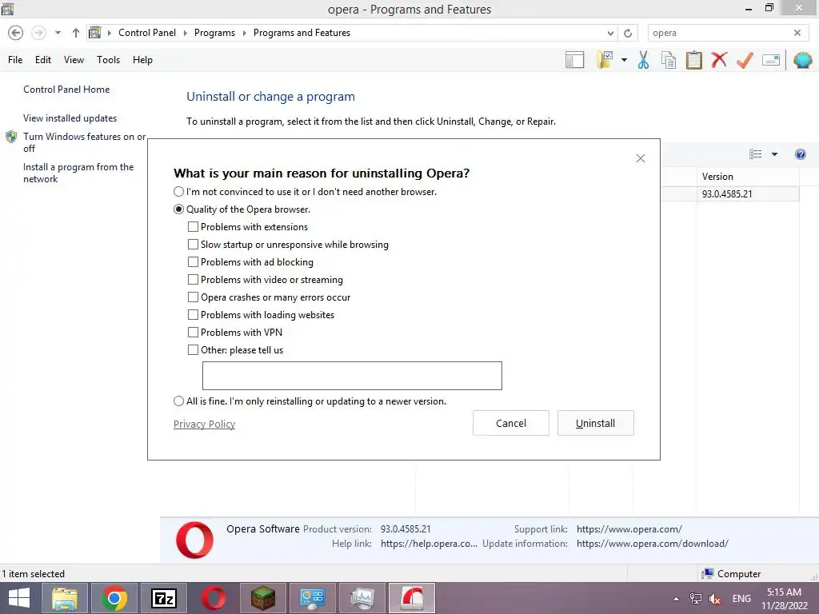Check Slow startup or unresponsive while browsing

click(x=193, y=245)
